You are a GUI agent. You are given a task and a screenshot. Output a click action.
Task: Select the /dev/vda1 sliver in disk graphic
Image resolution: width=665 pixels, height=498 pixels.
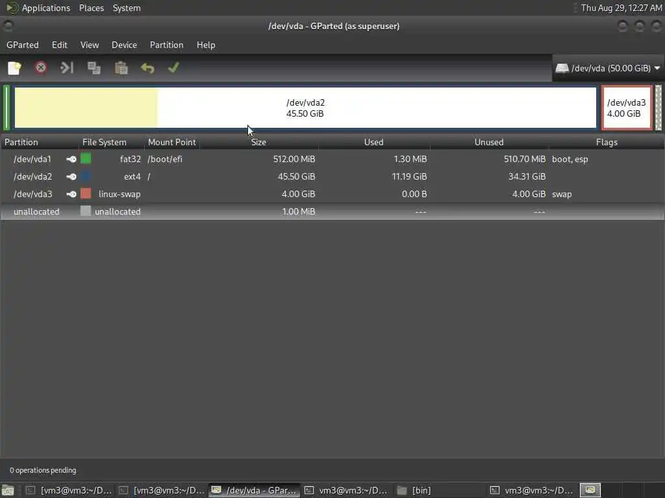pyautogui.click(x=6, y=108)
